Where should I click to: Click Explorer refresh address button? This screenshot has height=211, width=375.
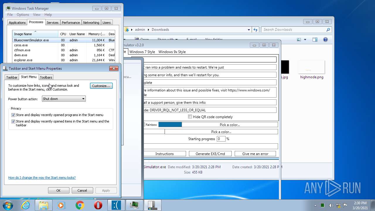(x=255, y=30)
